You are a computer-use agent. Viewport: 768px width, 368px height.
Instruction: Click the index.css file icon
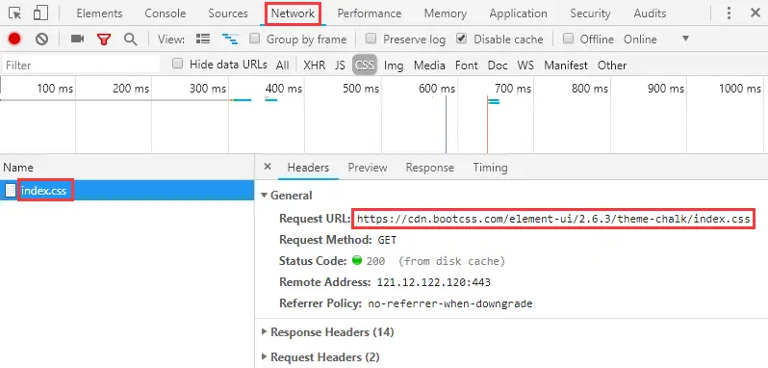pos(11,190)
